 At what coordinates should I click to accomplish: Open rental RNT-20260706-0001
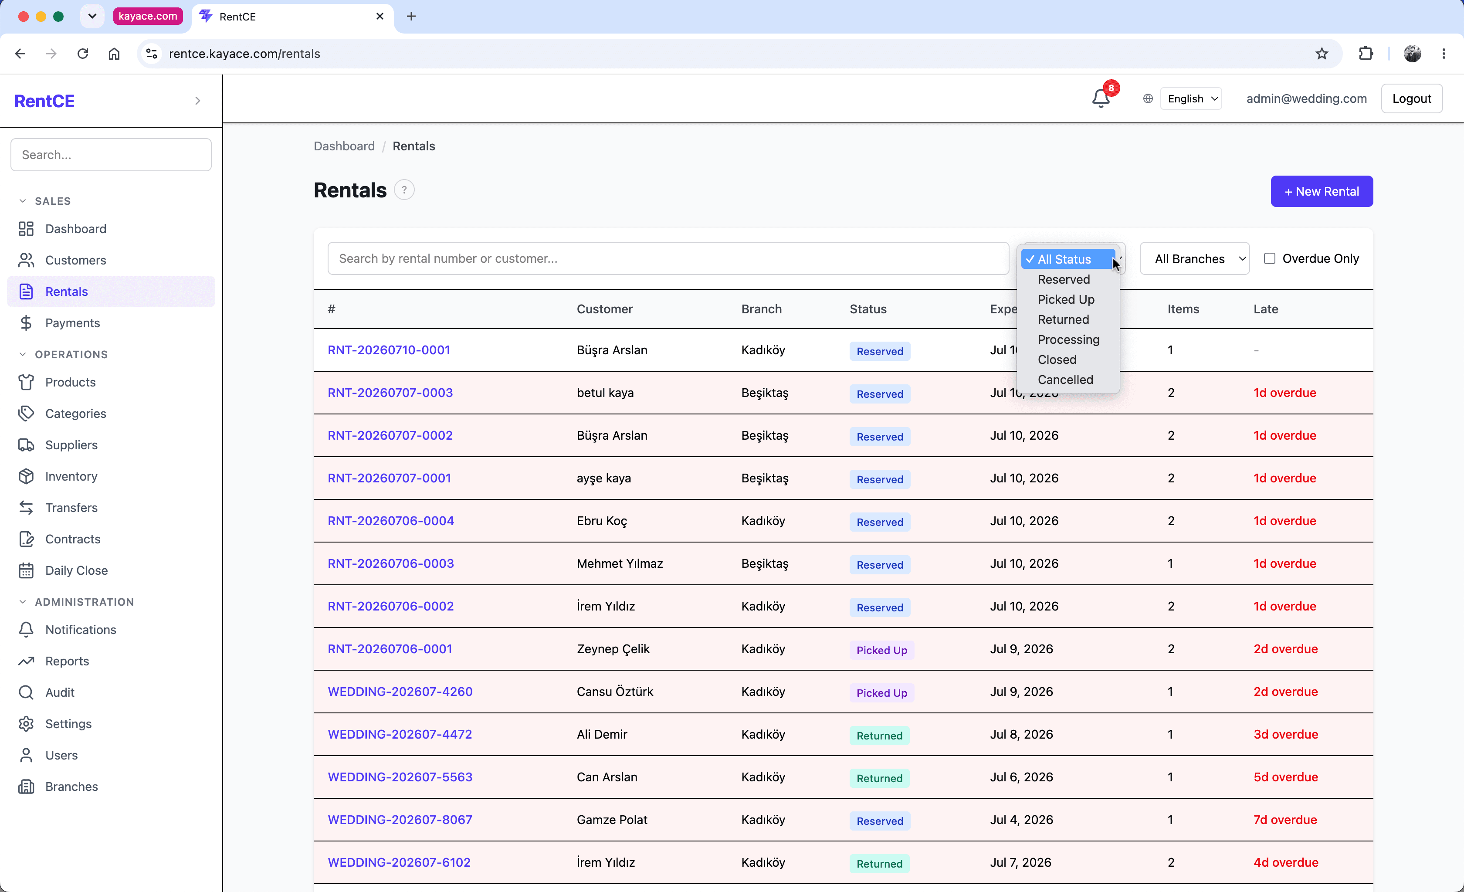(390, 649)
